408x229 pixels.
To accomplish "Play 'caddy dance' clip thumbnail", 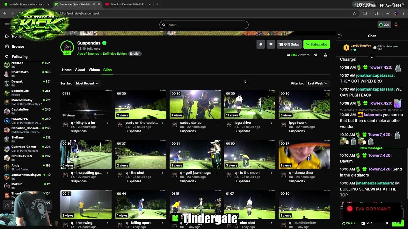I will [195, 105].
